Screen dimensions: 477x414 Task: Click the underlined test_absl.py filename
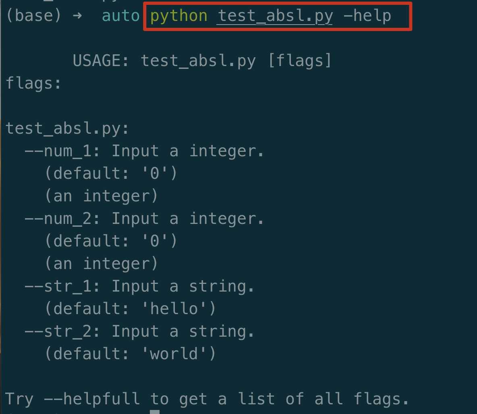[275, 16]
